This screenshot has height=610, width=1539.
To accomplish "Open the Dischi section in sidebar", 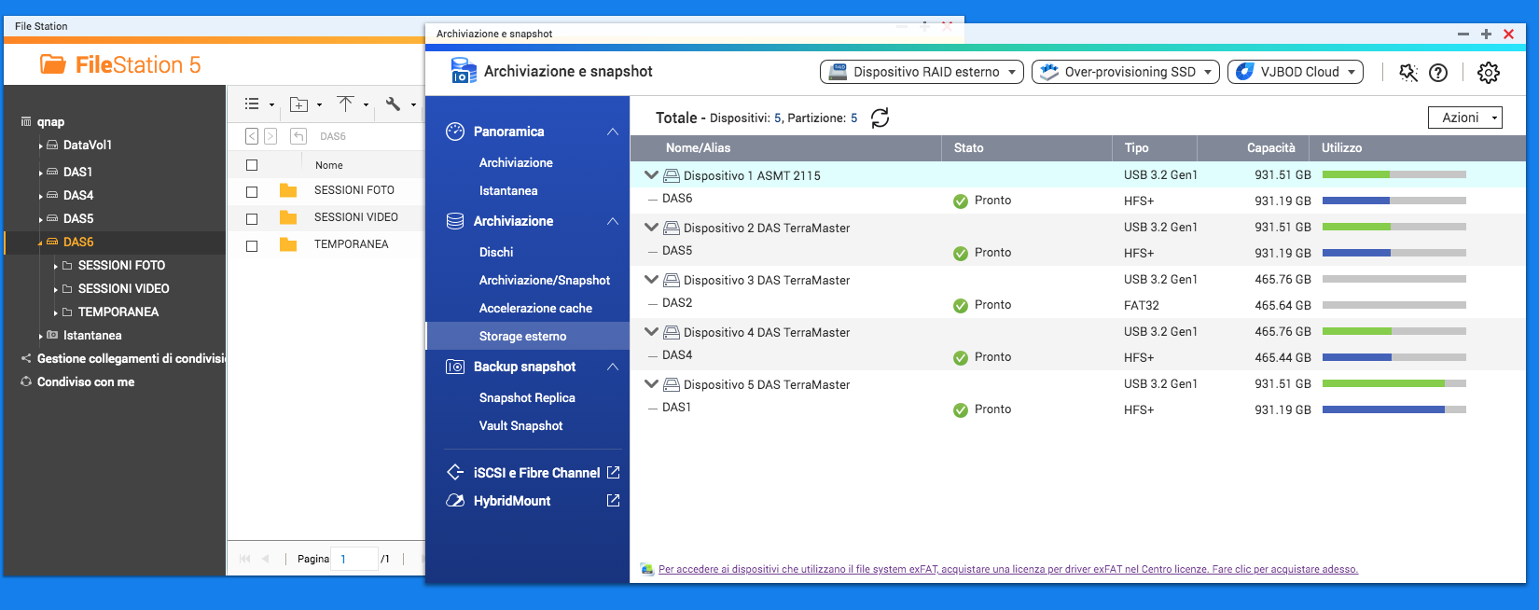I will click(496, 252).
